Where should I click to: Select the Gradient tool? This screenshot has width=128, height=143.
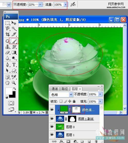point(14,53)
